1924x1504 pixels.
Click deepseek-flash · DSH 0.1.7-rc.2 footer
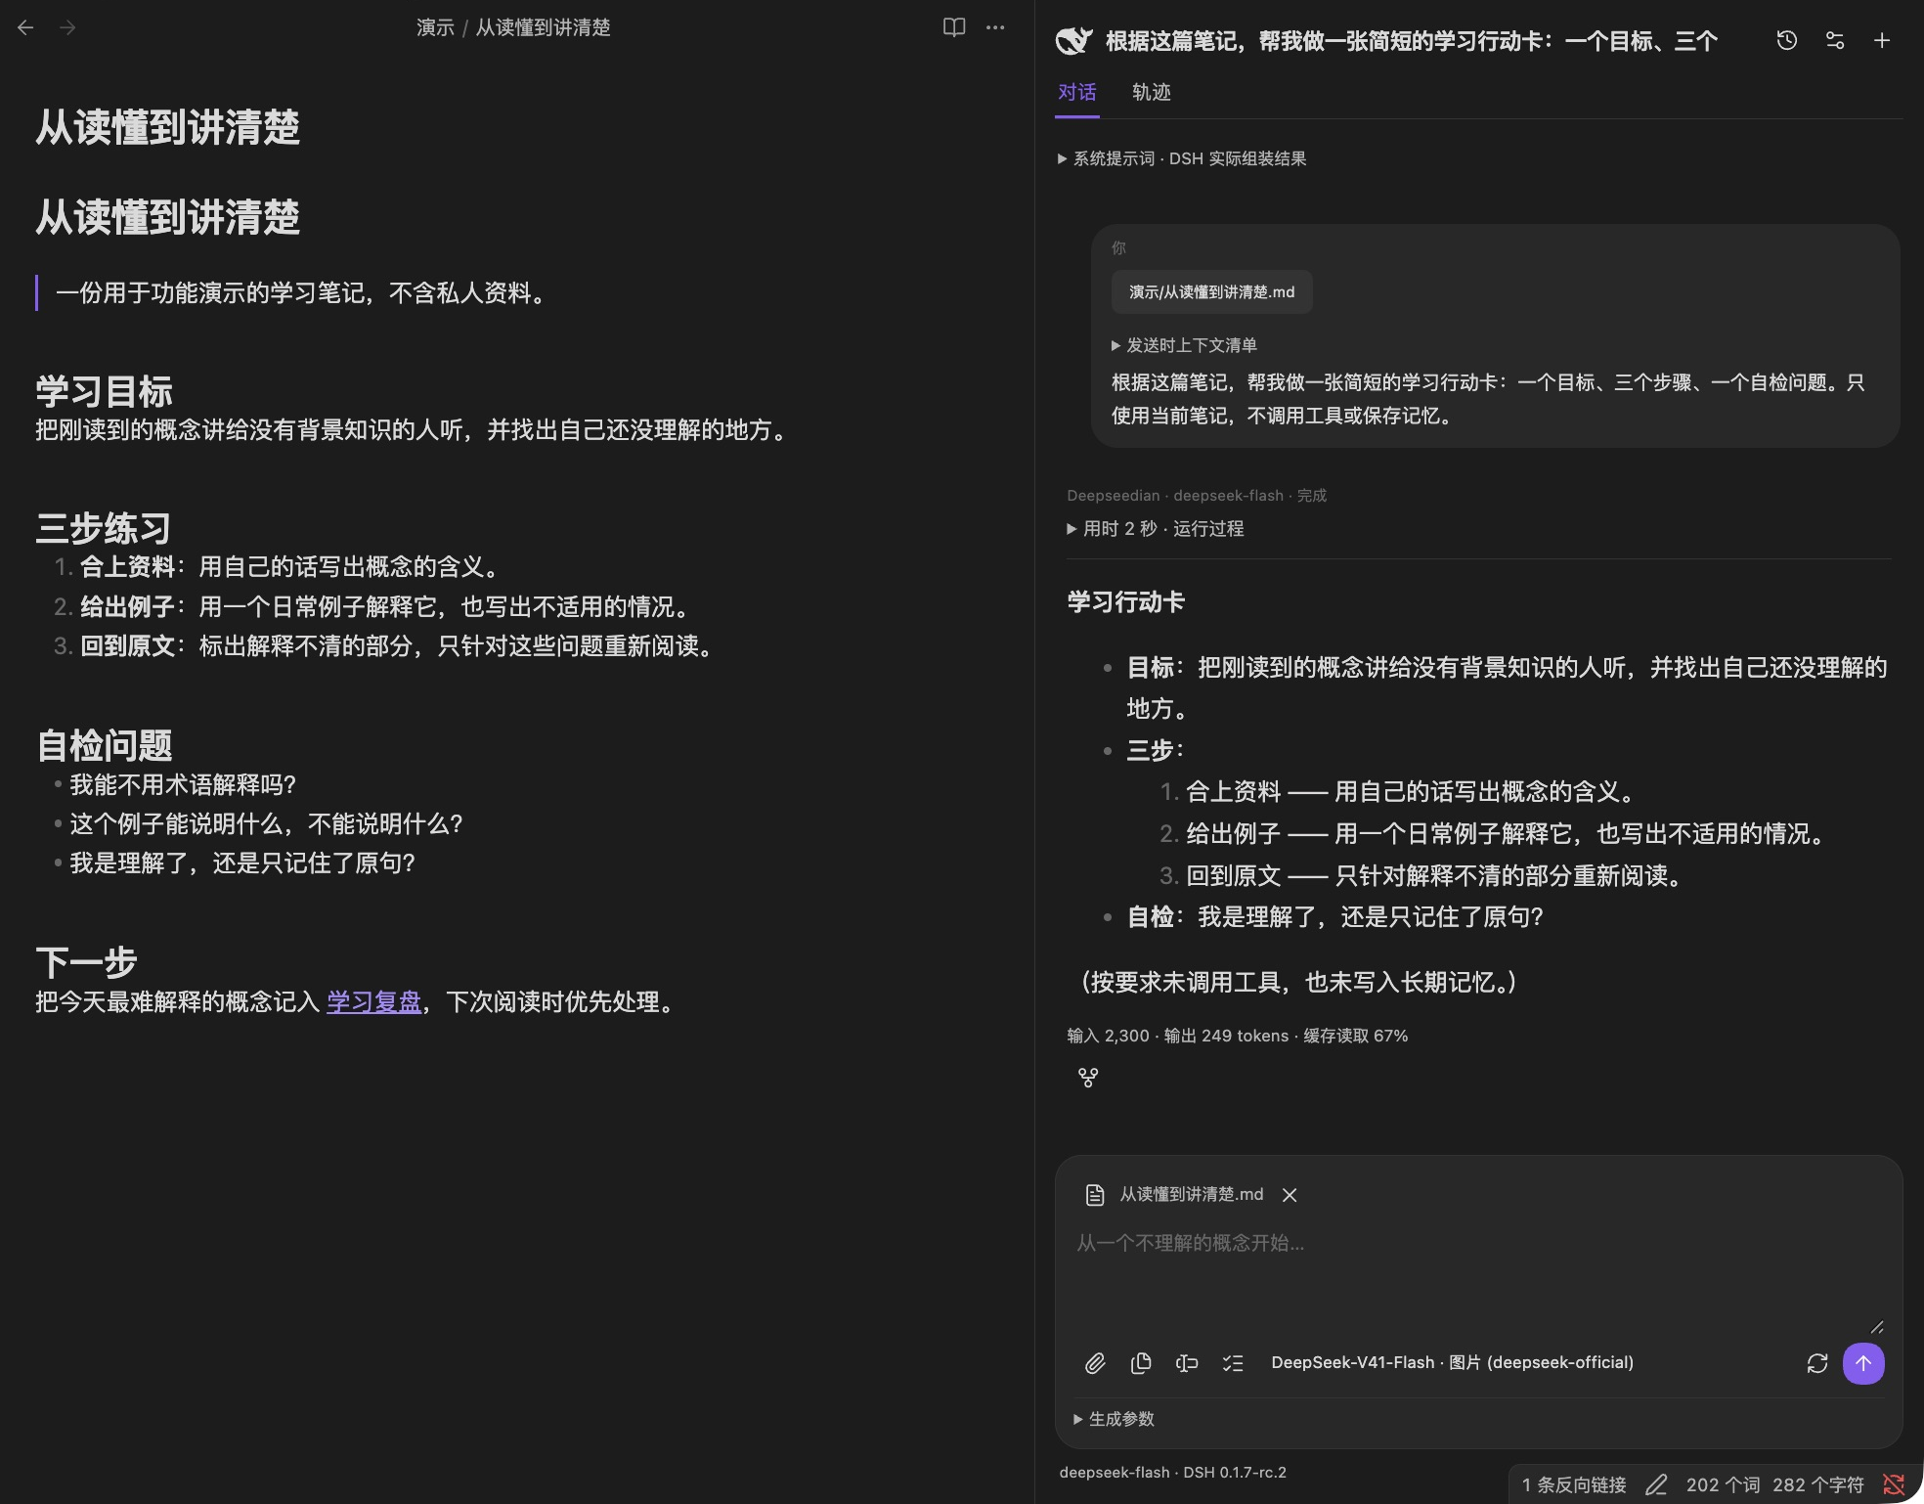tap(1172, 1472)
